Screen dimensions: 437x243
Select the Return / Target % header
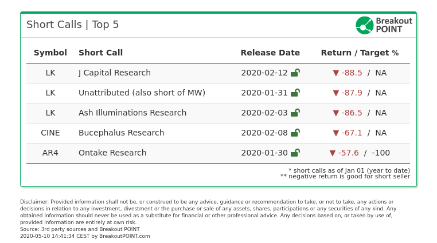point(360,53)
